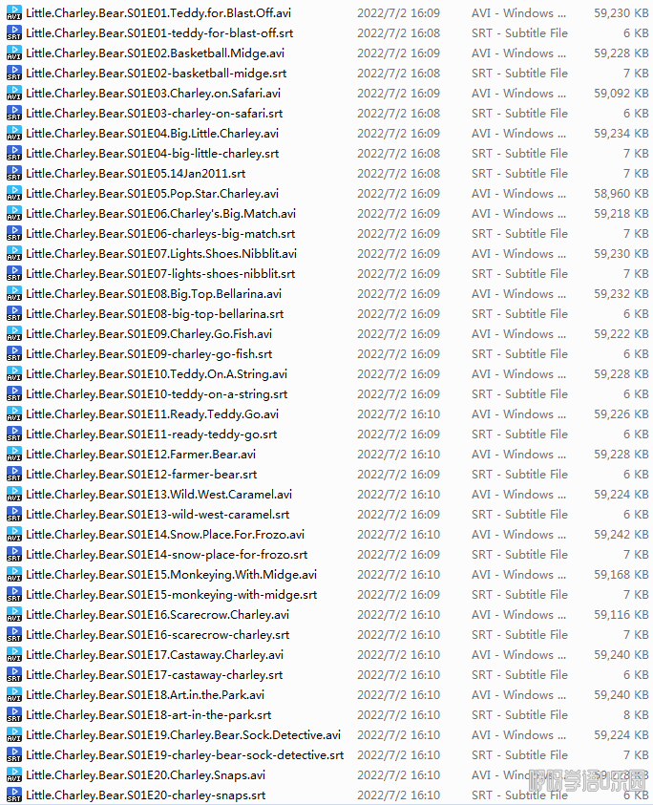Viewport: 653px width, 805px height.
Task: Select file name Little.Charley.Bear.S01E20-charley-snaps.srt
Action: point(146,794)
